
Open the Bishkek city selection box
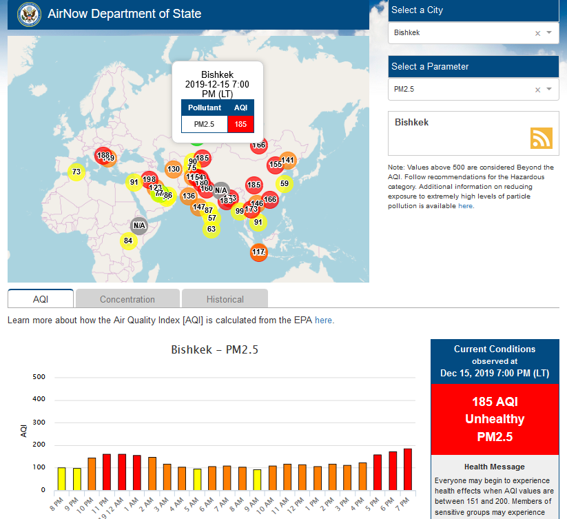(x=462, y=33)
